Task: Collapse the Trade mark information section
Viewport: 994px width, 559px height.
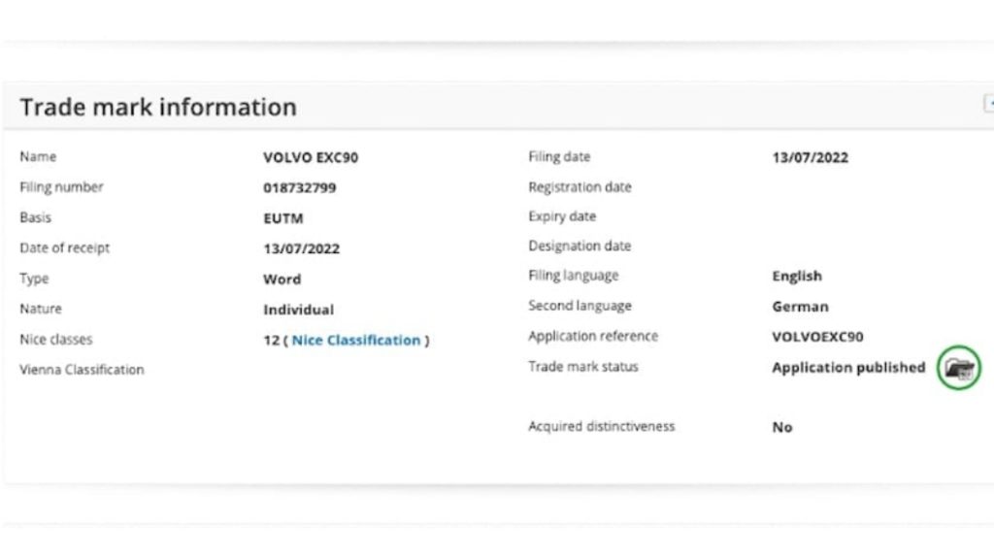Action: (x=989, y=103)
